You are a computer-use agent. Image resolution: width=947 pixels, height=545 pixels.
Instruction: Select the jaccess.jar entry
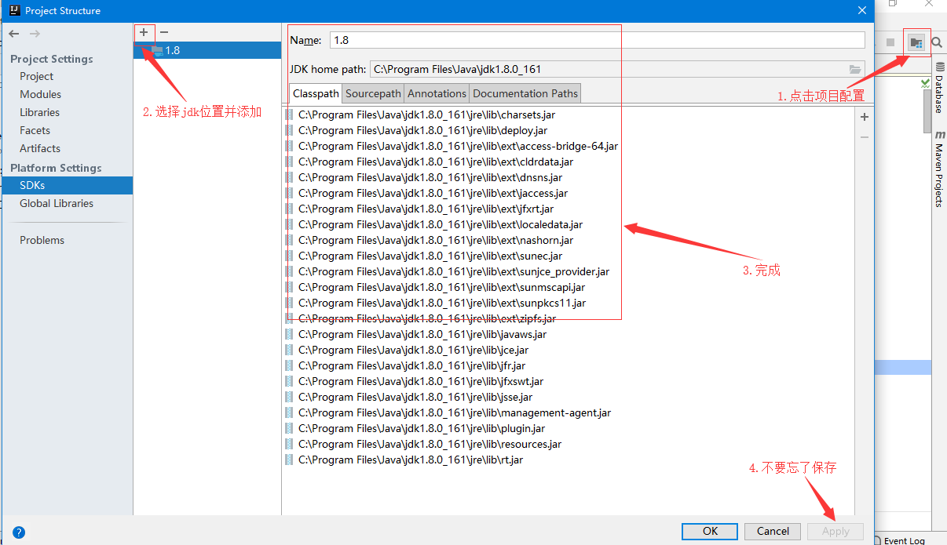click(569, 193)
